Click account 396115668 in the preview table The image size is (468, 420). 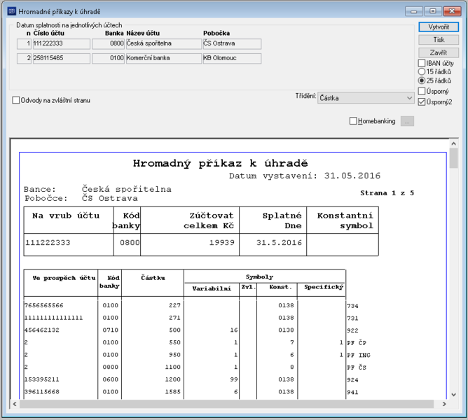tap(42, 392)
